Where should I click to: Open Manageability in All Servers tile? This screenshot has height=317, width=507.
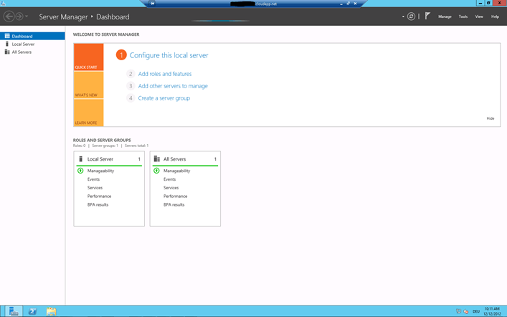(x=176, y=171)
